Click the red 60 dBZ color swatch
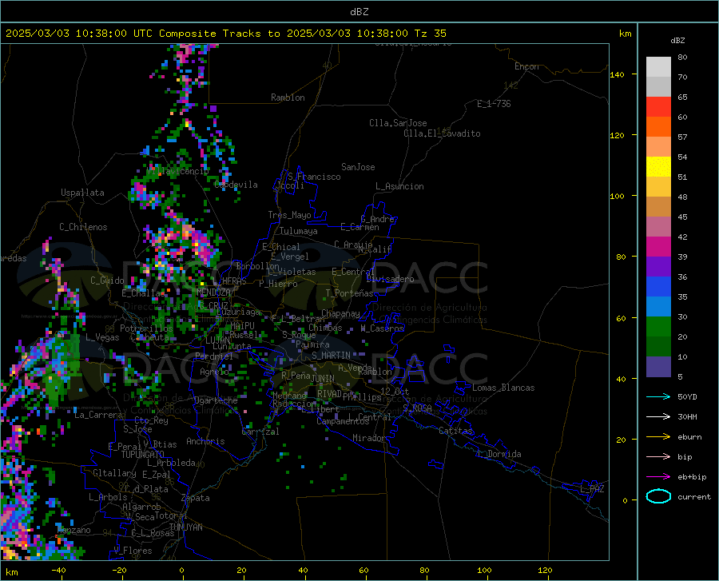The image size is (719, 581). click(x=658, y=107)
